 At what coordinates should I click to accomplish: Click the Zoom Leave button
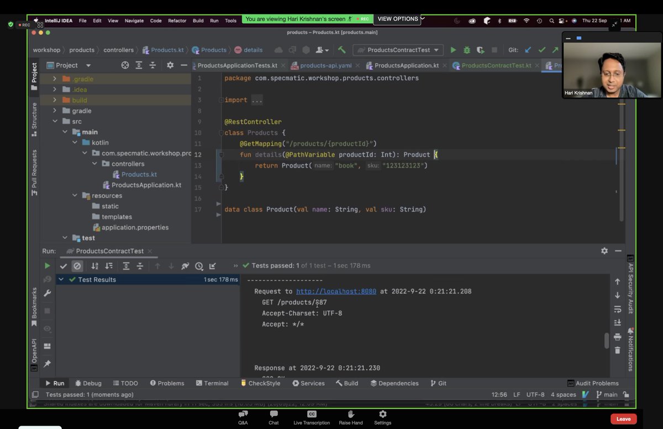tap(623, 419)
